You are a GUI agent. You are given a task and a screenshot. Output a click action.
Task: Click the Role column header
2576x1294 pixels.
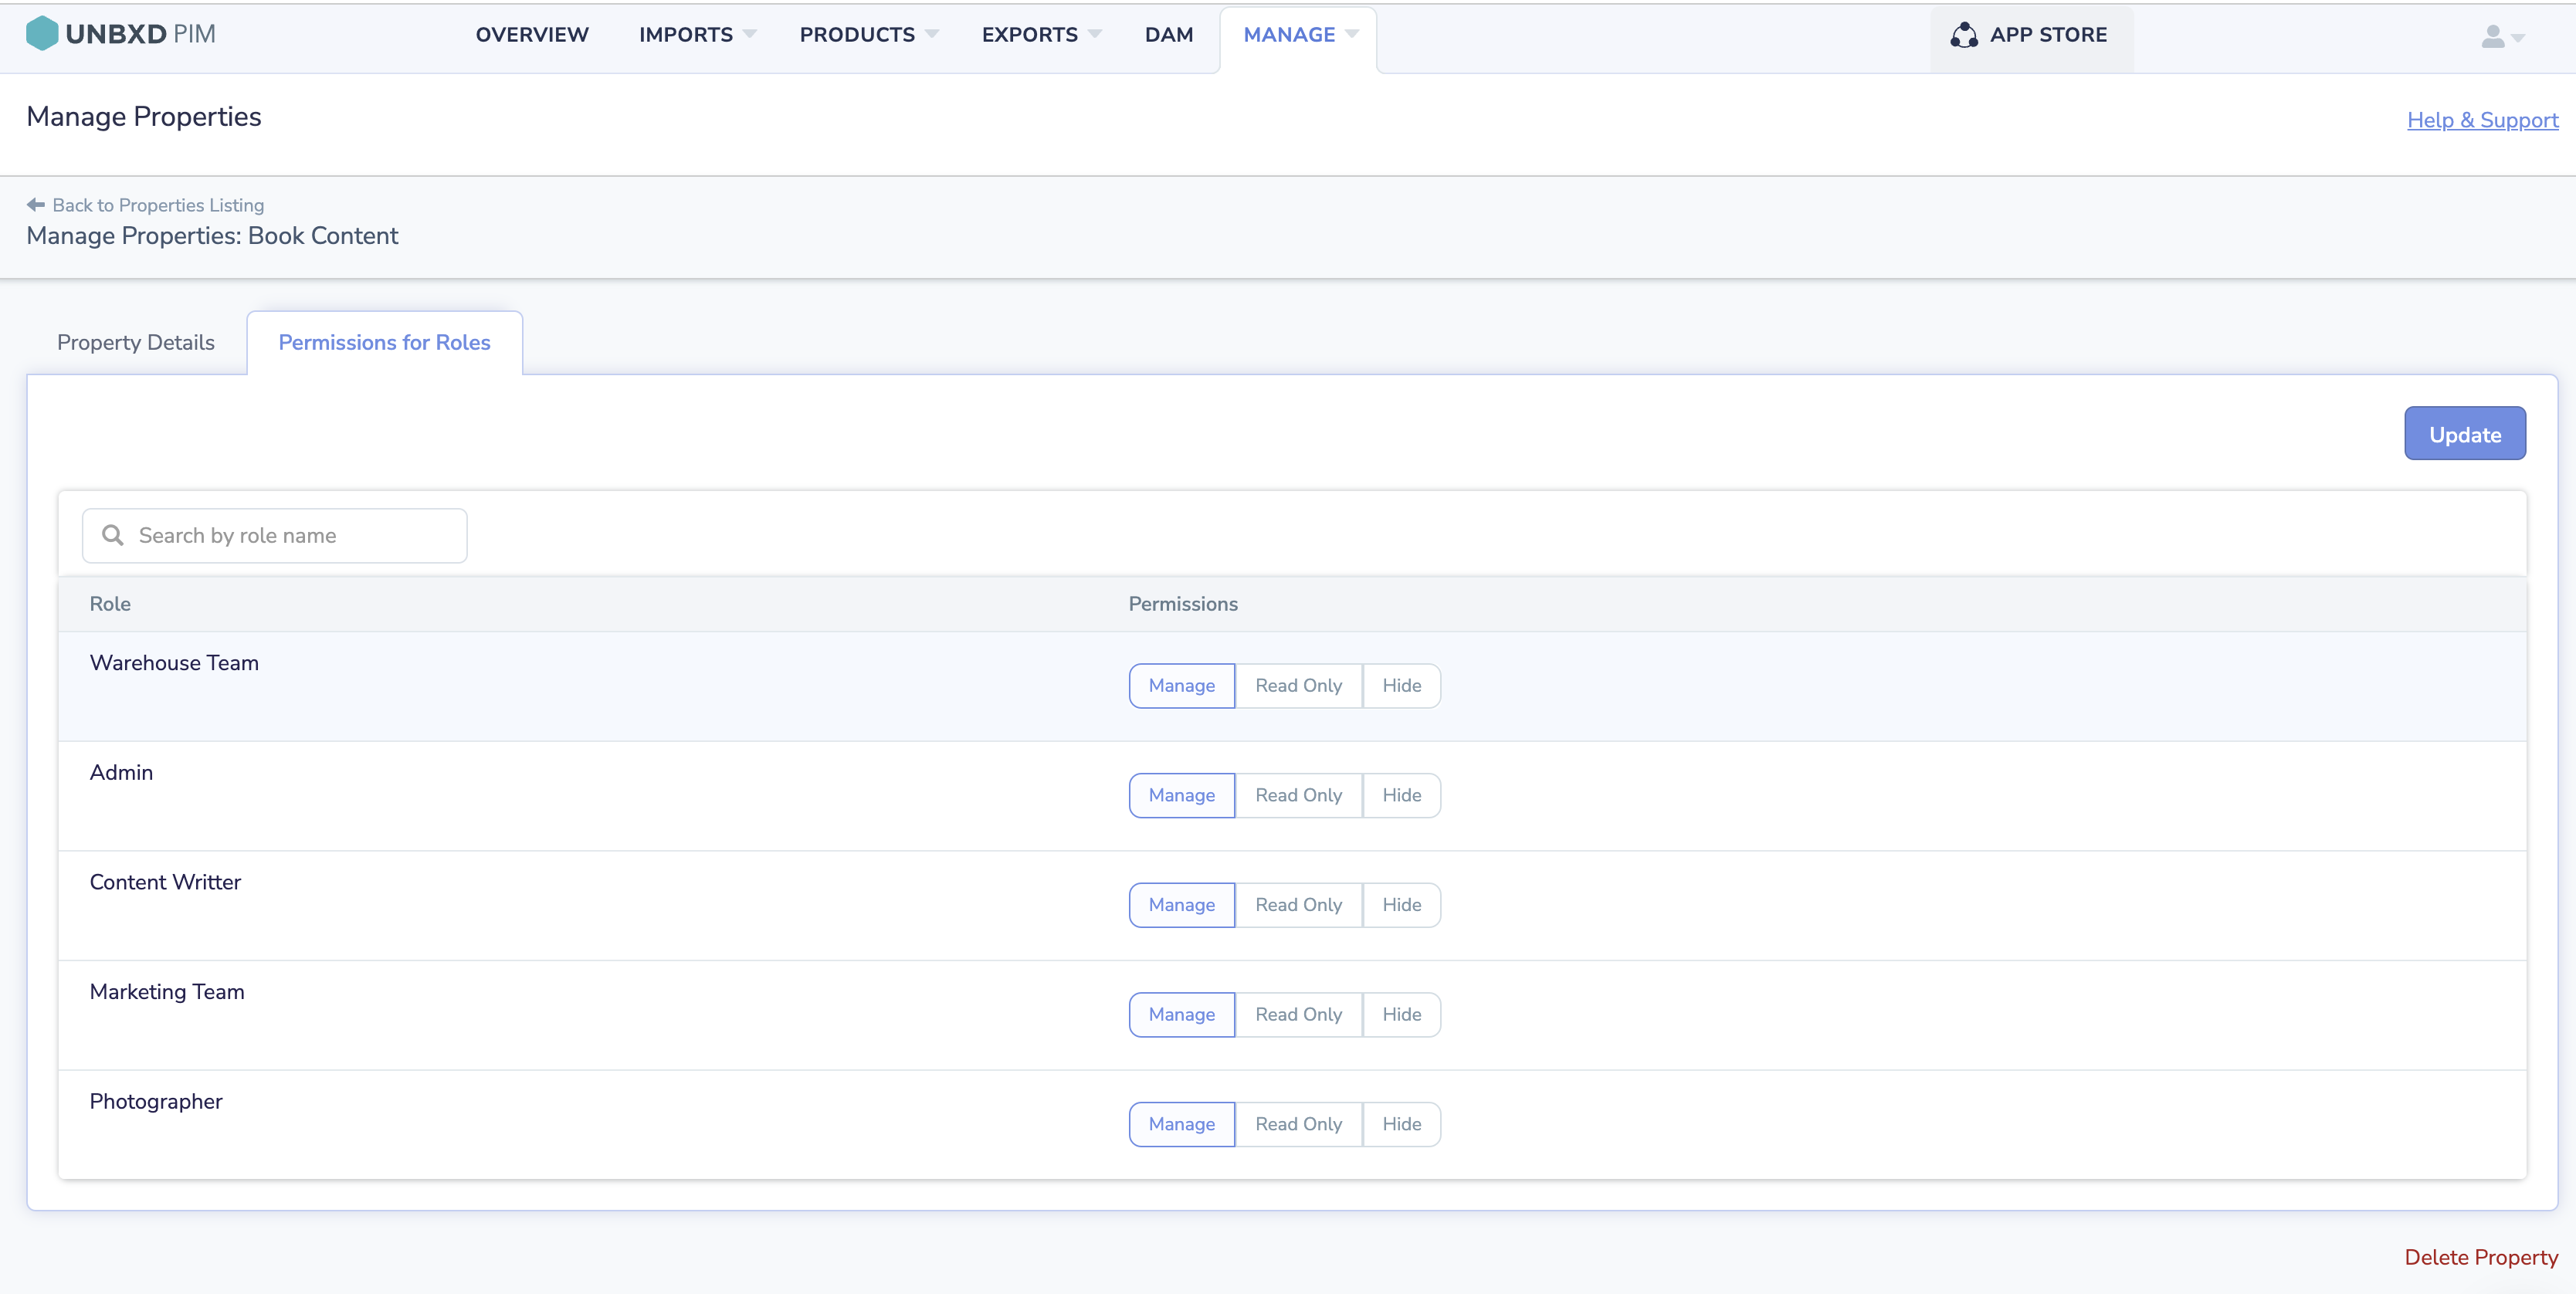point(110,604)
